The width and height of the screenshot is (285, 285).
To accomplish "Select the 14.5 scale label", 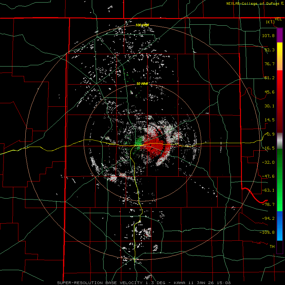I will tap(269, 120).
